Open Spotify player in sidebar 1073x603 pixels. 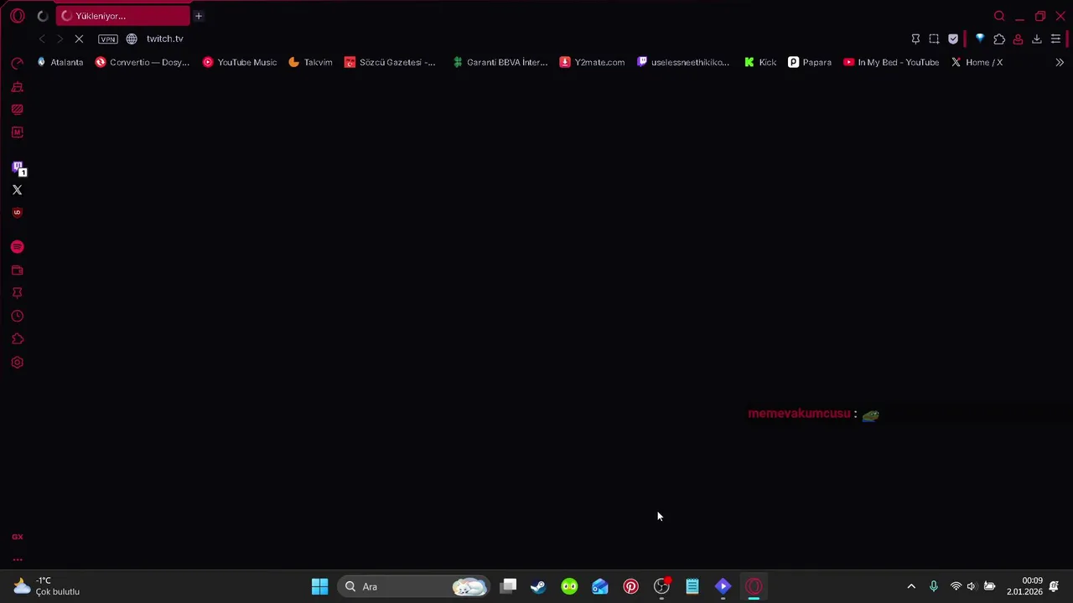pos(17,247)
